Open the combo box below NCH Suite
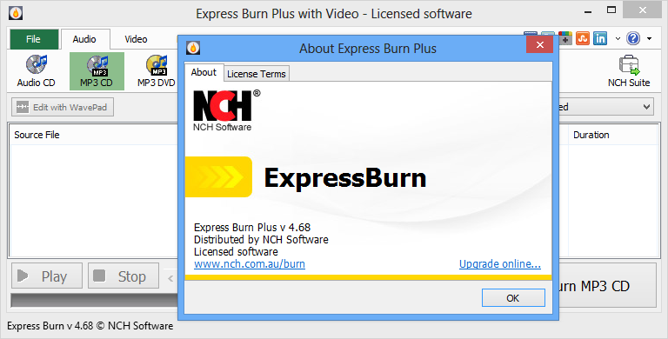 click(x=605, y=107)
